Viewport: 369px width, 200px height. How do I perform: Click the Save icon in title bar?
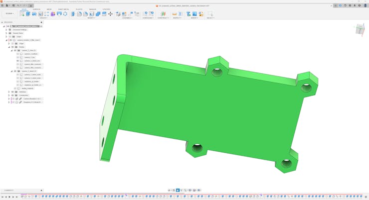click(x=13, y=5)
